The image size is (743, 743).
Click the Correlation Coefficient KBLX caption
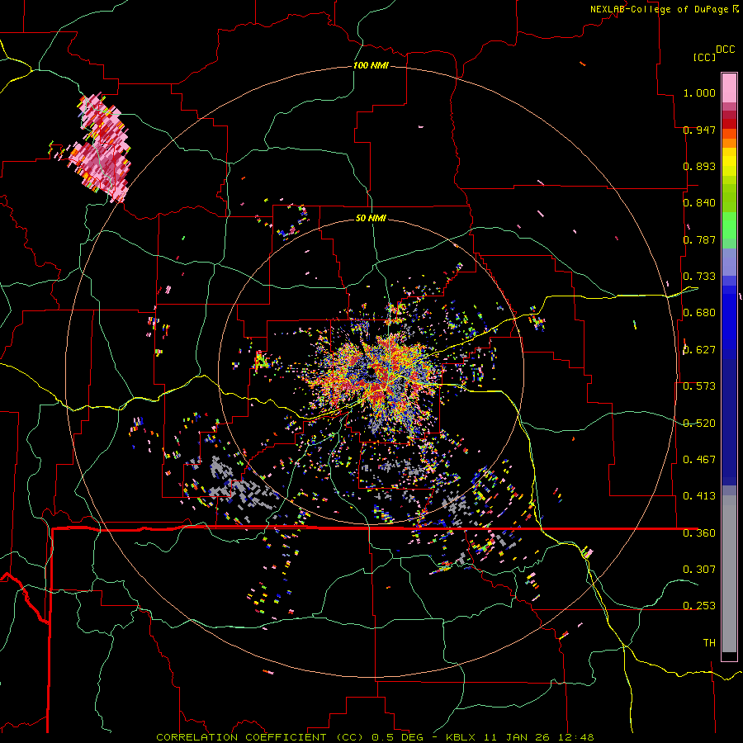375,737
